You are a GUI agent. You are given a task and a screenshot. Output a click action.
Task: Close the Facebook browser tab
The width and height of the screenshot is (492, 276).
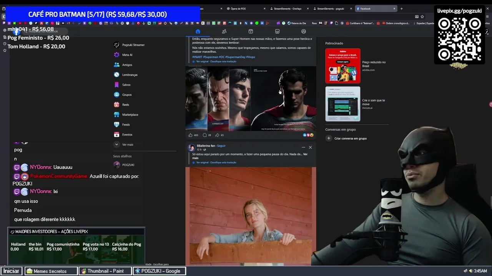coord(394,8)
